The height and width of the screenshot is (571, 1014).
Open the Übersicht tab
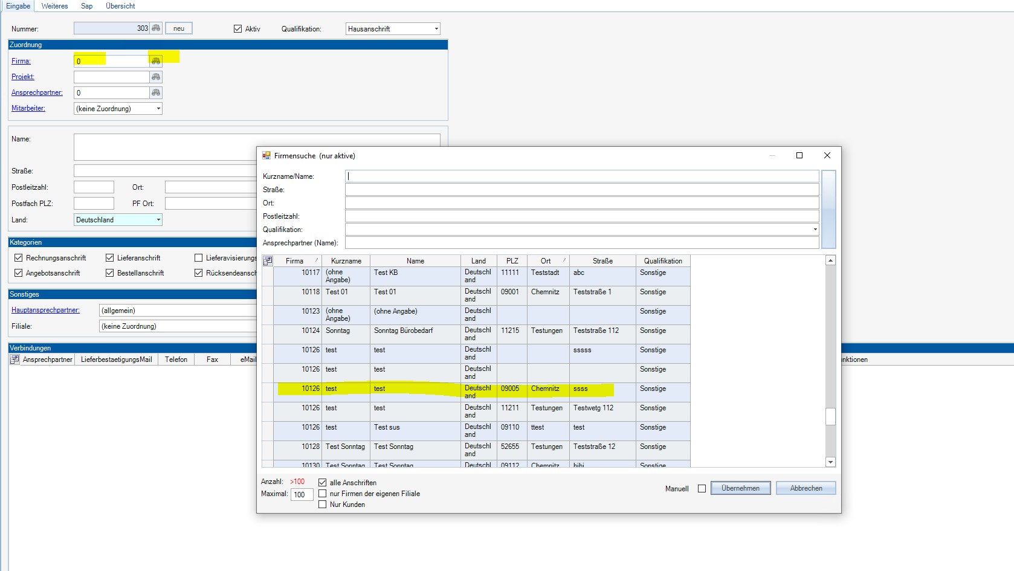click(120, 6)
